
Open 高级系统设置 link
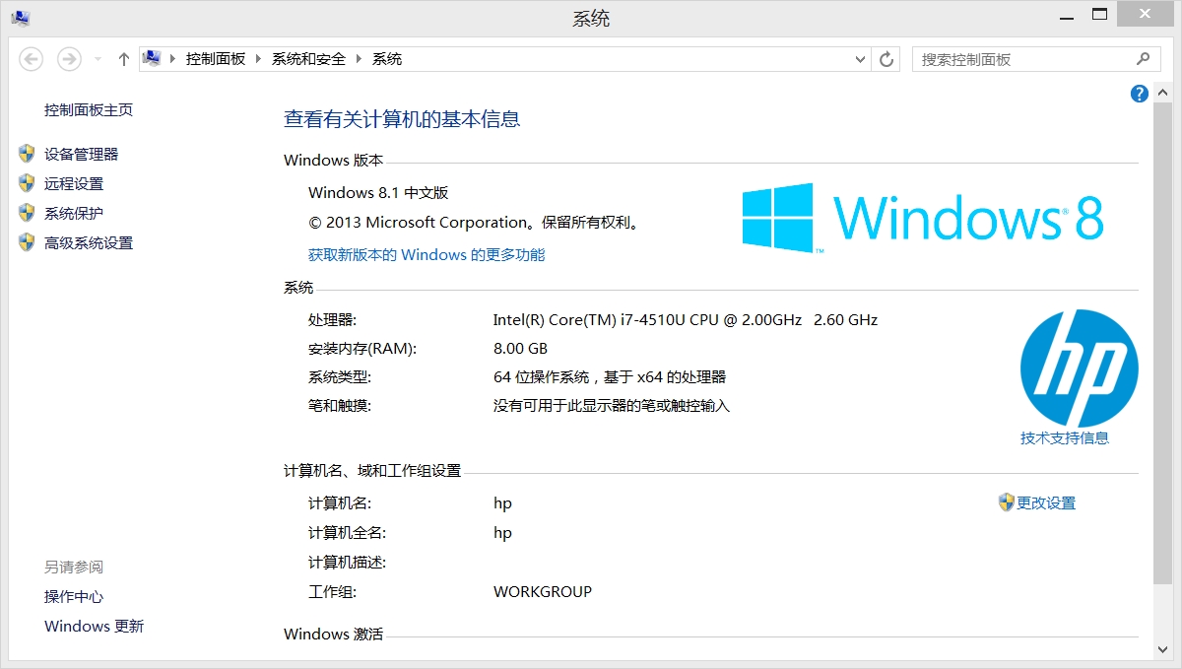89,243
